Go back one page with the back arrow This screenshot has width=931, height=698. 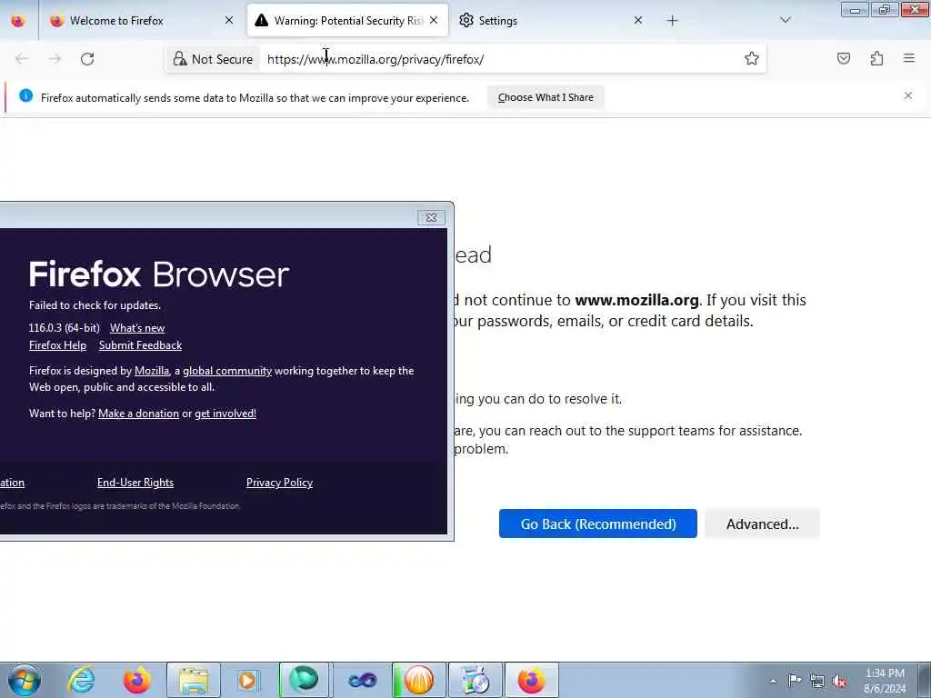22,59
